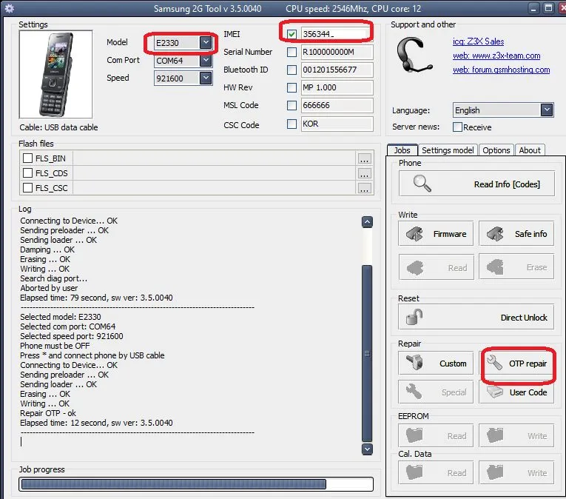Browse for the FLS_BIN file

click(364, 158)
